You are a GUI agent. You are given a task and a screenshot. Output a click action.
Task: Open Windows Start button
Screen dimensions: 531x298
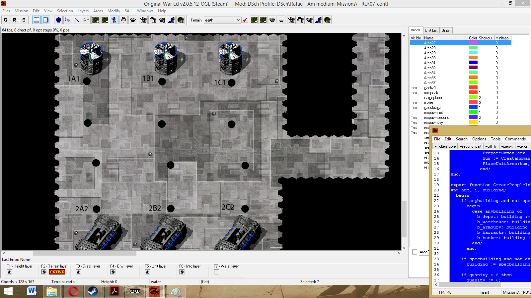click(x=8, y=291)
